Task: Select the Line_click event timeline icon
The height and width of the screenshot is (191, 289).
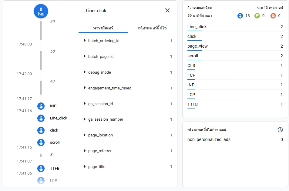Action: point(41,118)
